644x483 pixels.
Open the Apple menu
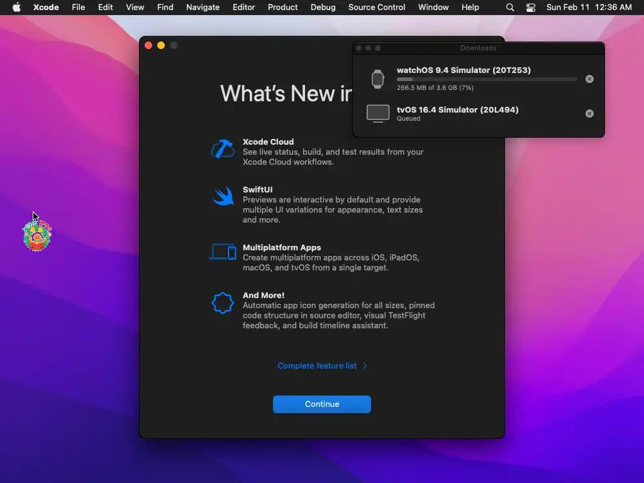[x=16, y=8]
